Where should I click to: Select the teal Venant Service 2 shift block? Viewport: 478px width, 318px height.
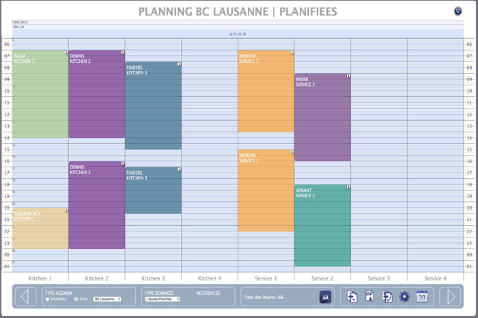click(322, 225)
